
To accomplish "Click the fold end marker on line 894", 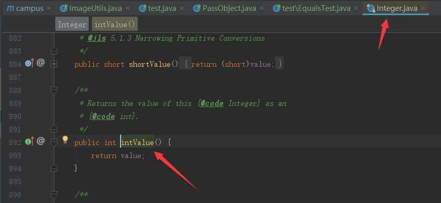I will (54, 168).
